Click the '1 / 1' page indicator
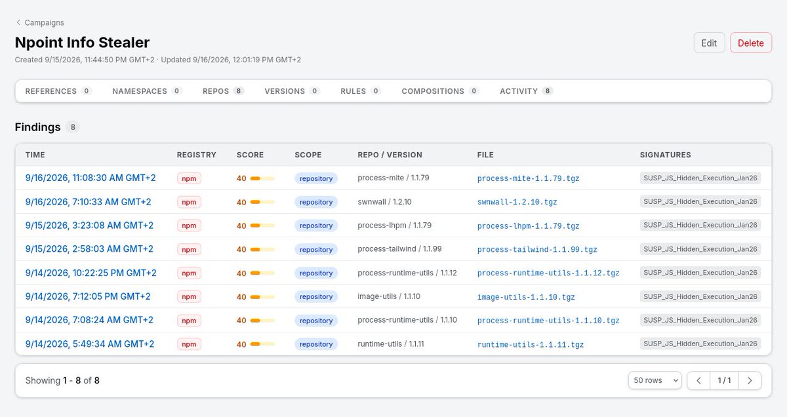 (x=725, y=380)
